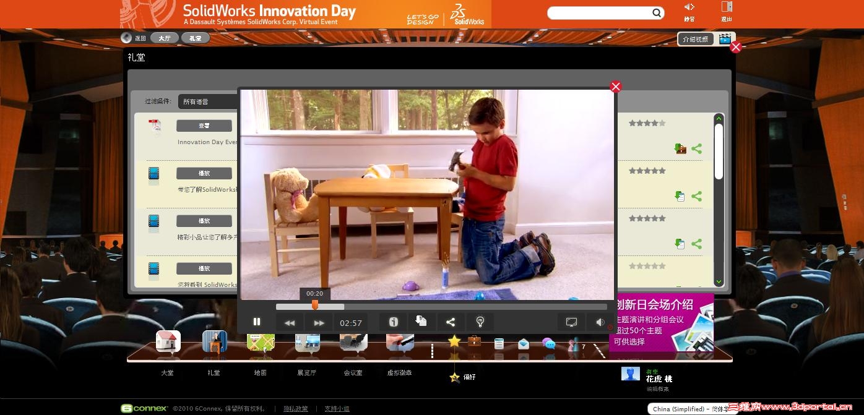
Task: Click the PDF file icon in list
Action: coord(154,126)
